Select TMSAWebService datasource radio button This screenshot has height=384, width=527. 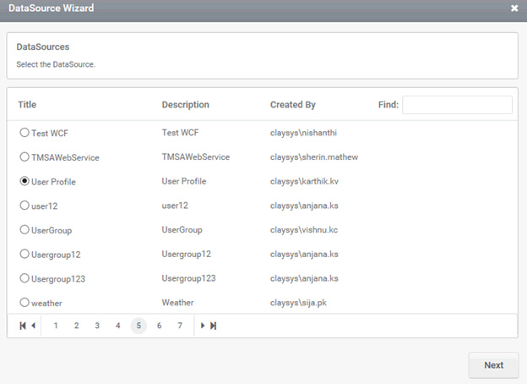click(x=24, y=156)
